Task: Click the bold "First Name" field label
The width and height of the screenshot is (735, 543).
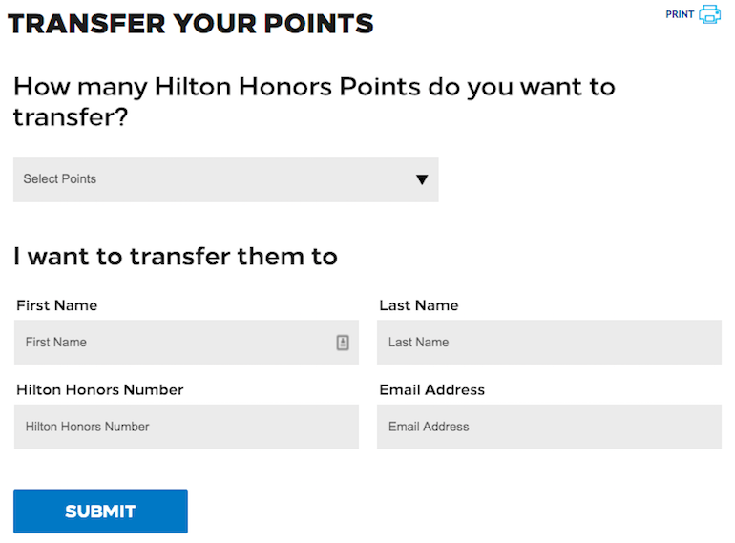Action: [57, 306]
